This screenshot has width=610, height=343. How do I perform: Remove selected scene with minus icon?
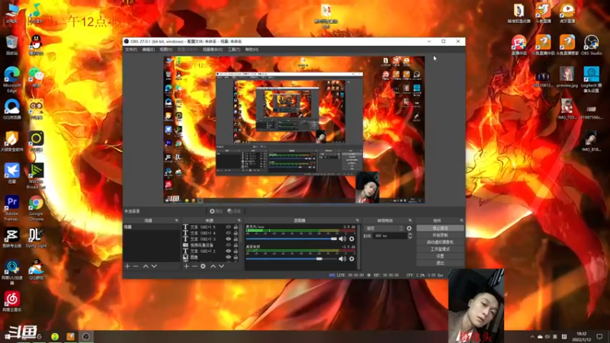pos(136,266)
